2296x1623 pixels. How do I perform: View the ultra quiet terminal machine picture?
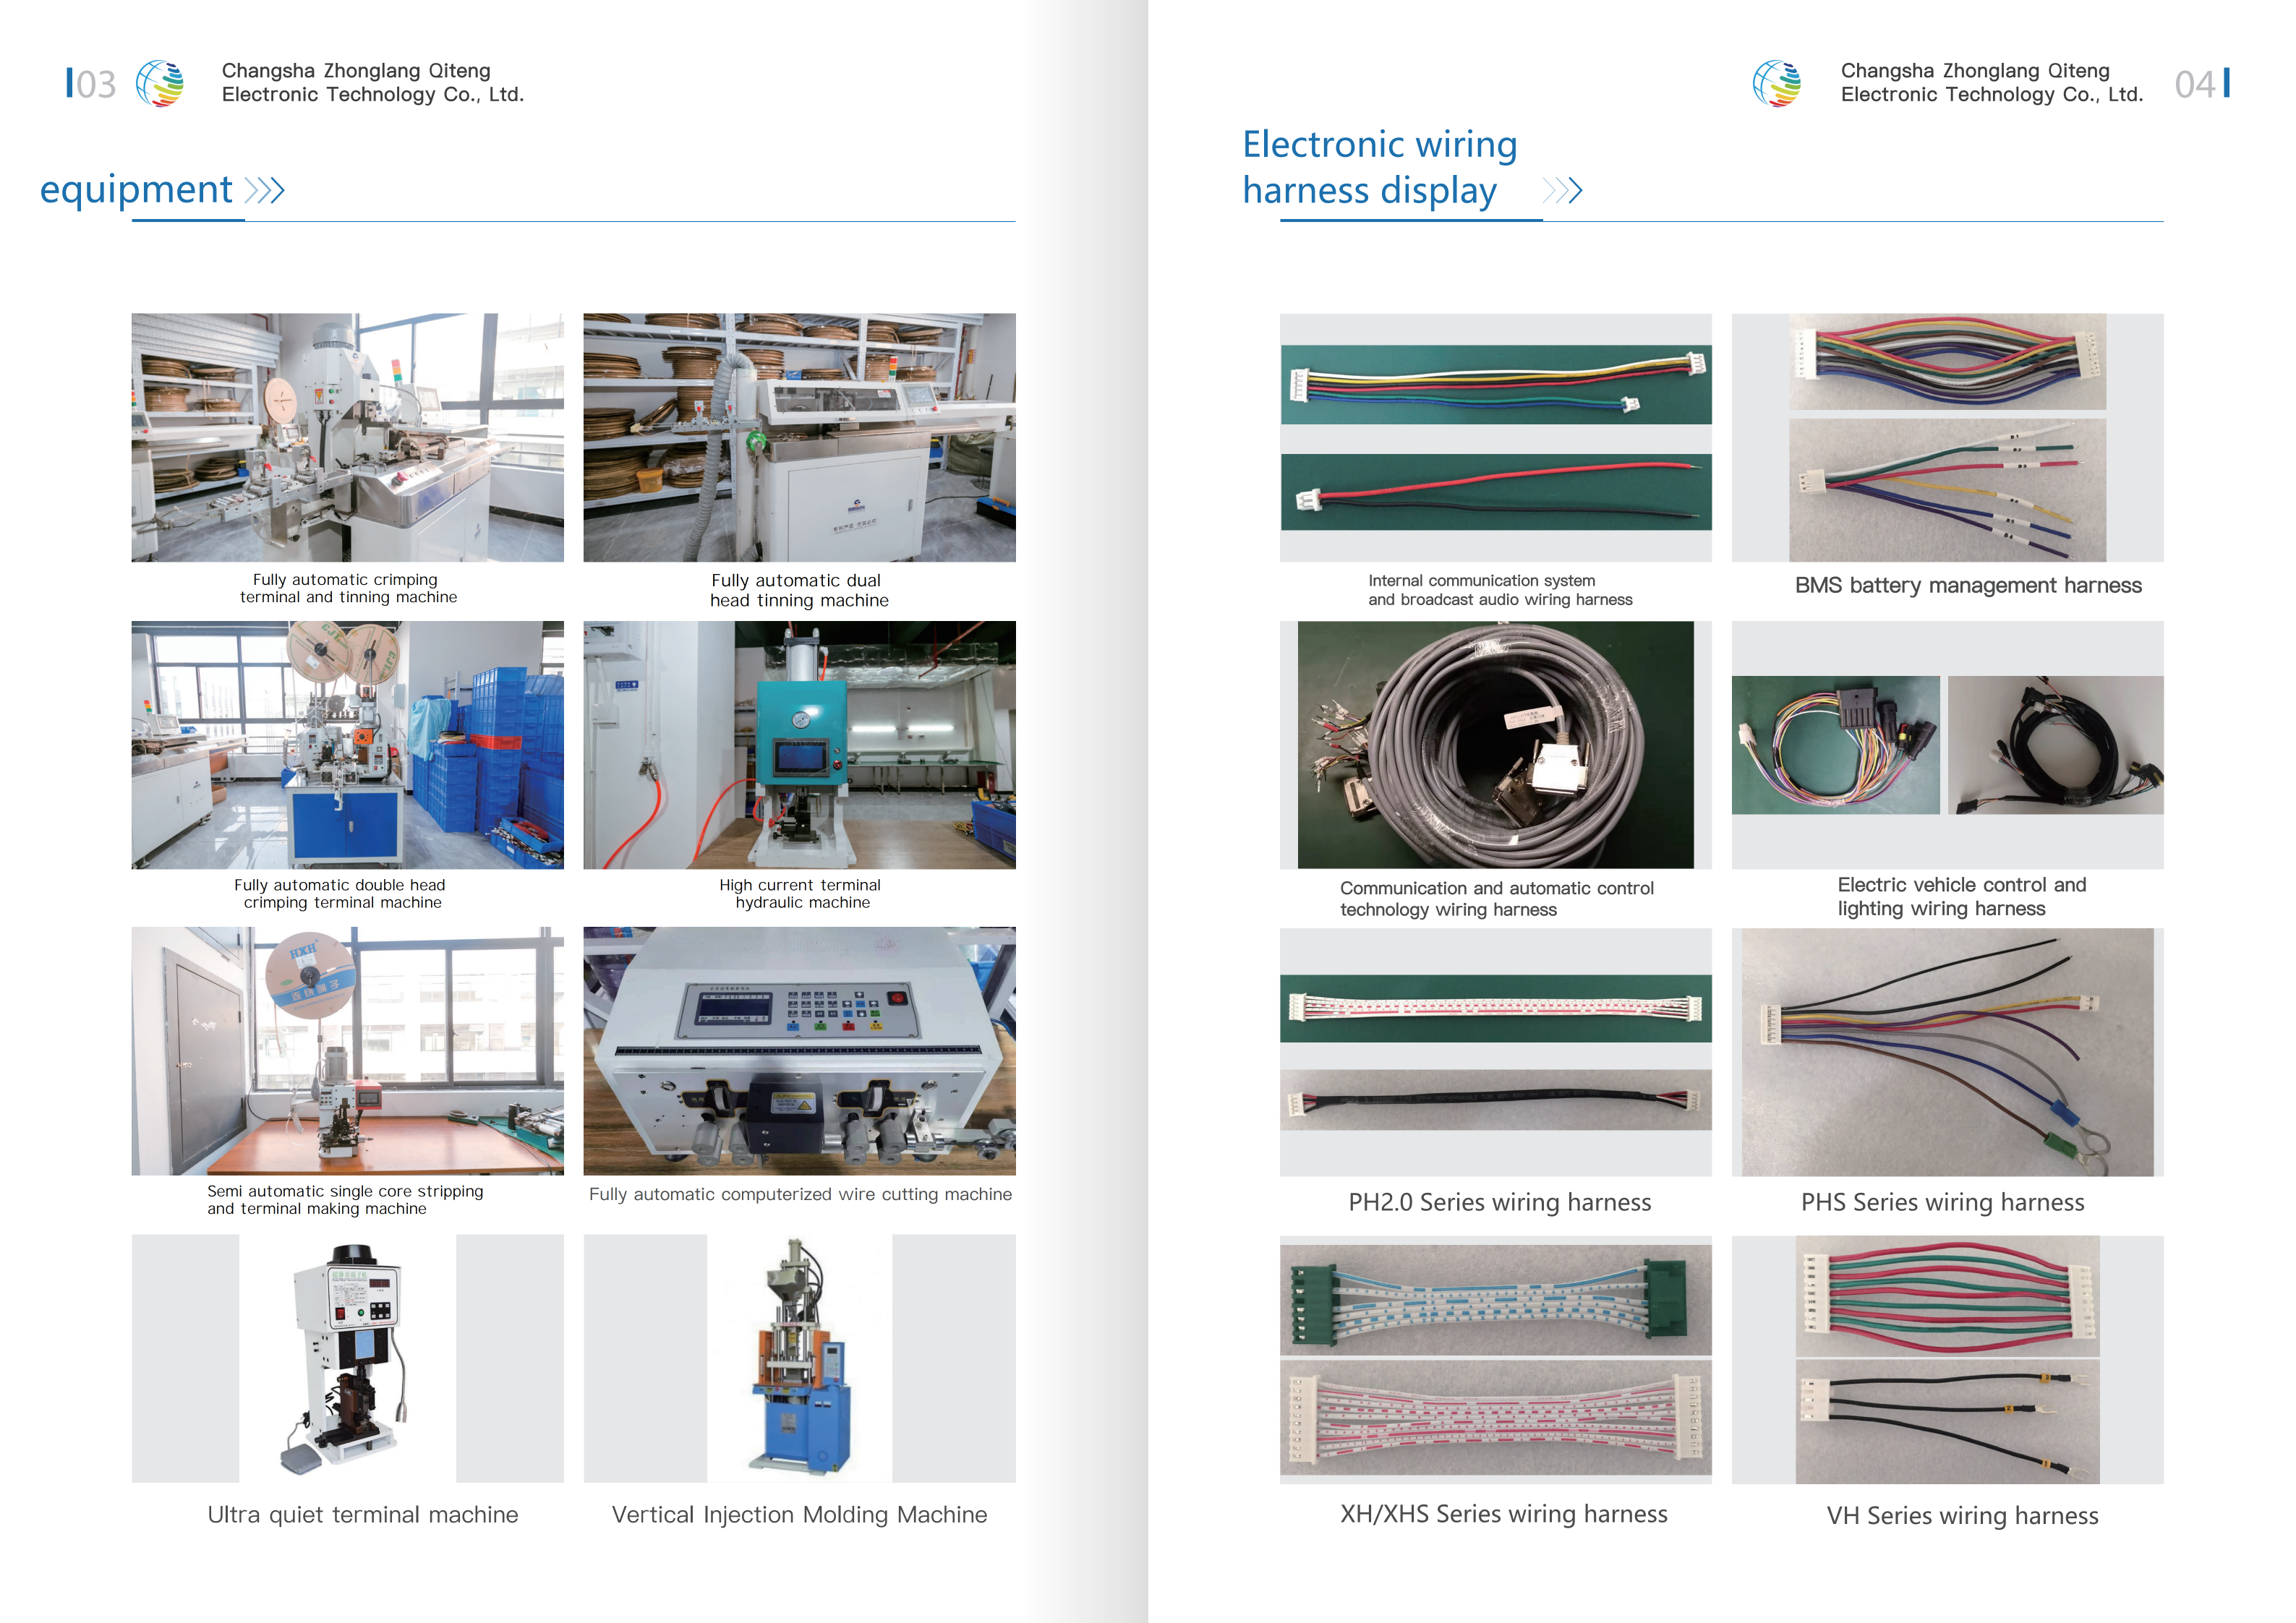click(347, 1358)
